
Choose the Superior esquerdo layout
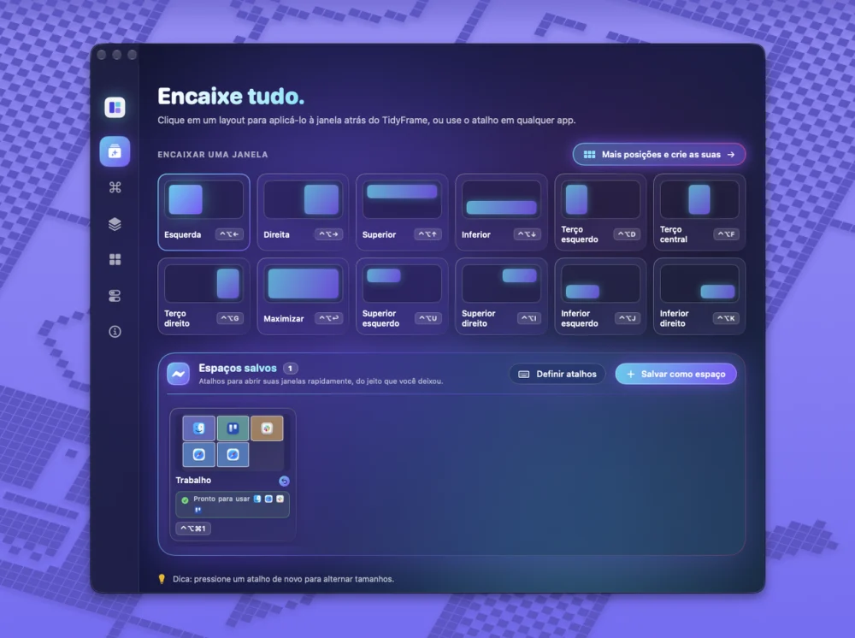click(x=402, y=296)
